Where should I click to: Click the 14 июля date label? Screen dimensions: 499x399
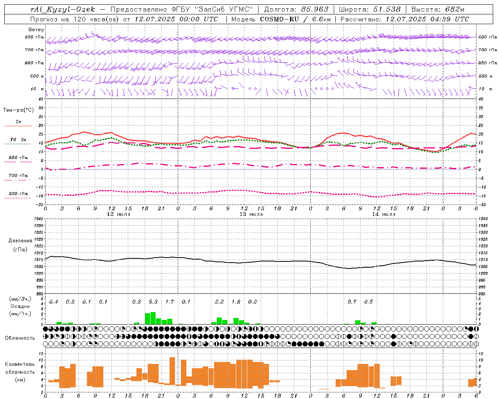pos(384,214)
